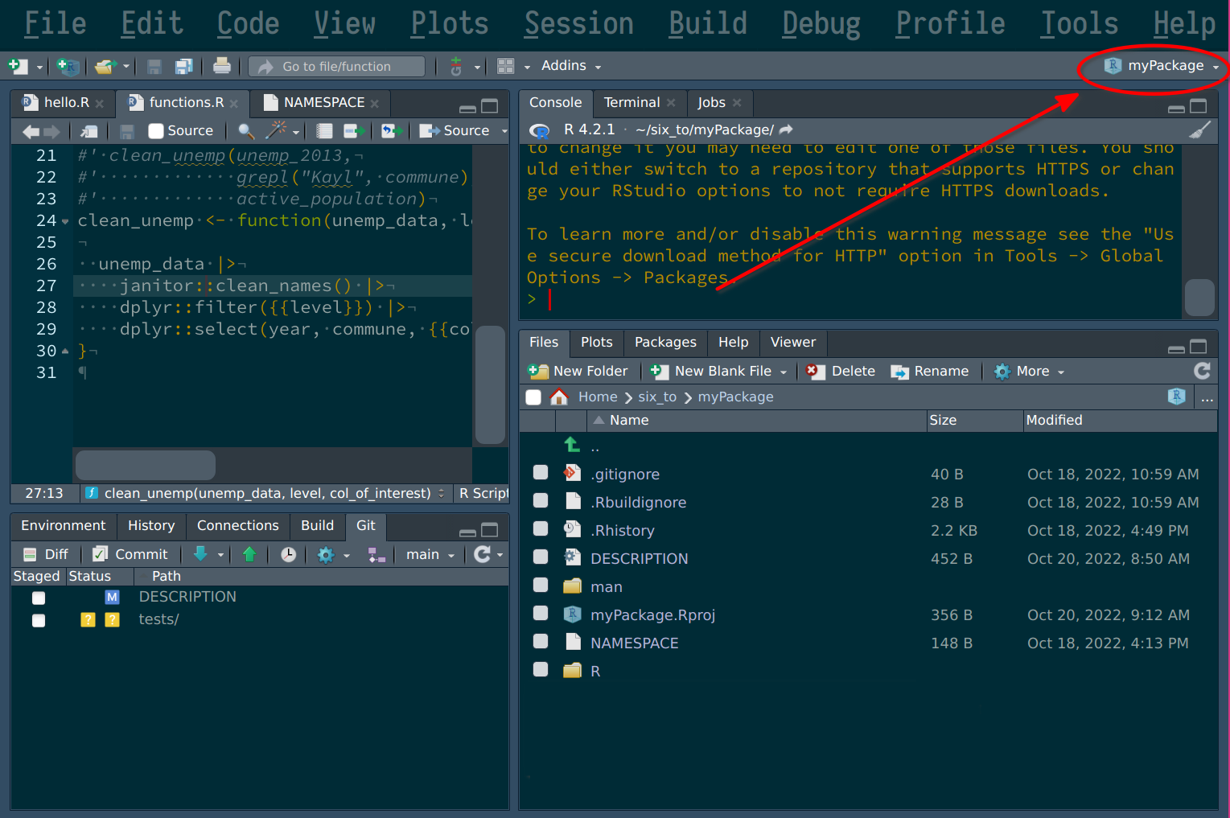This screenshot has width=1230, height=818.
Task: Save all open documents icon
Action: (184, 67)
